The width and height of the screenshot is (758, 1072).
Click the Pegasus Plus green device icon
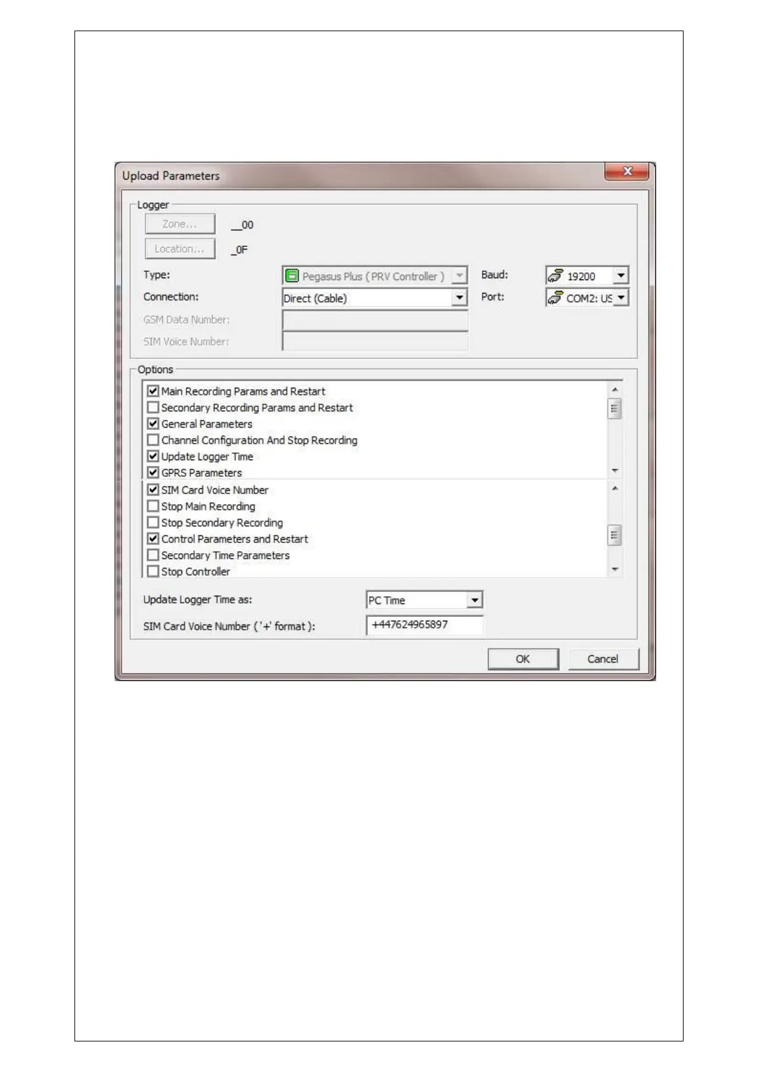point(291,276)
